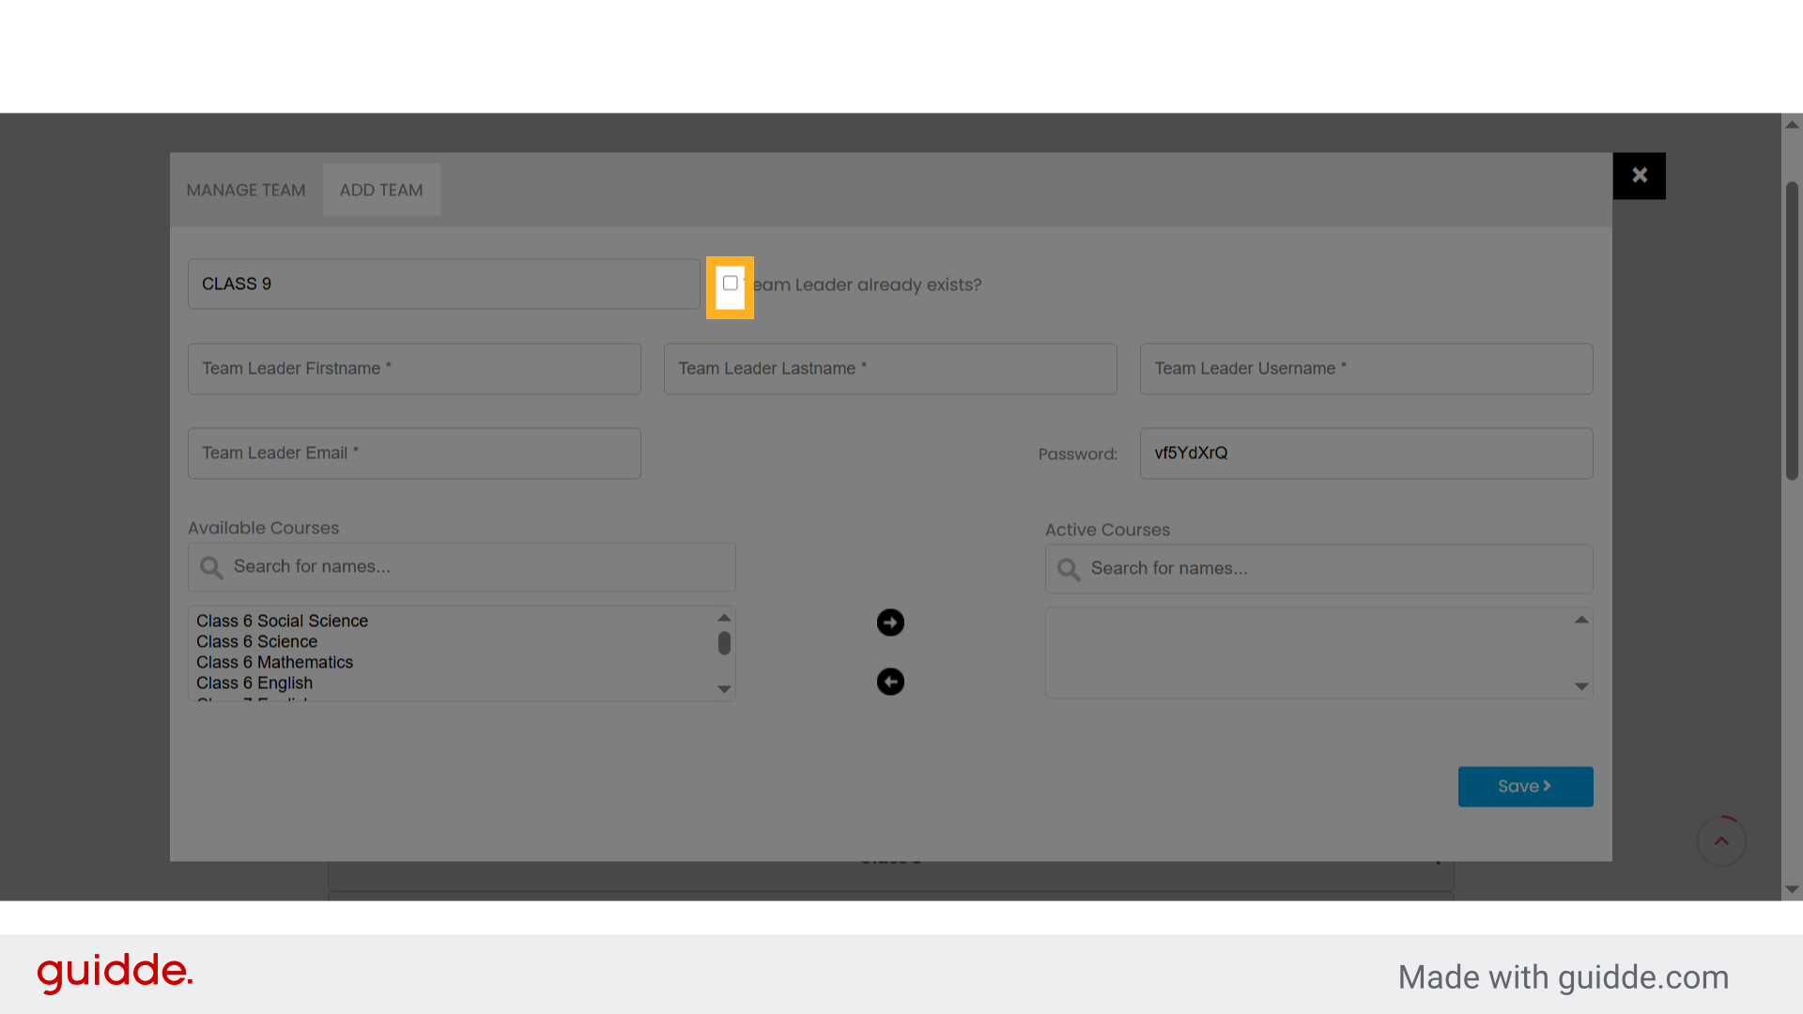The width and height of the screenshot is (1803, 1014).
Task: Switch to the MANAGE TEAM tab
Action: [246, 190]
